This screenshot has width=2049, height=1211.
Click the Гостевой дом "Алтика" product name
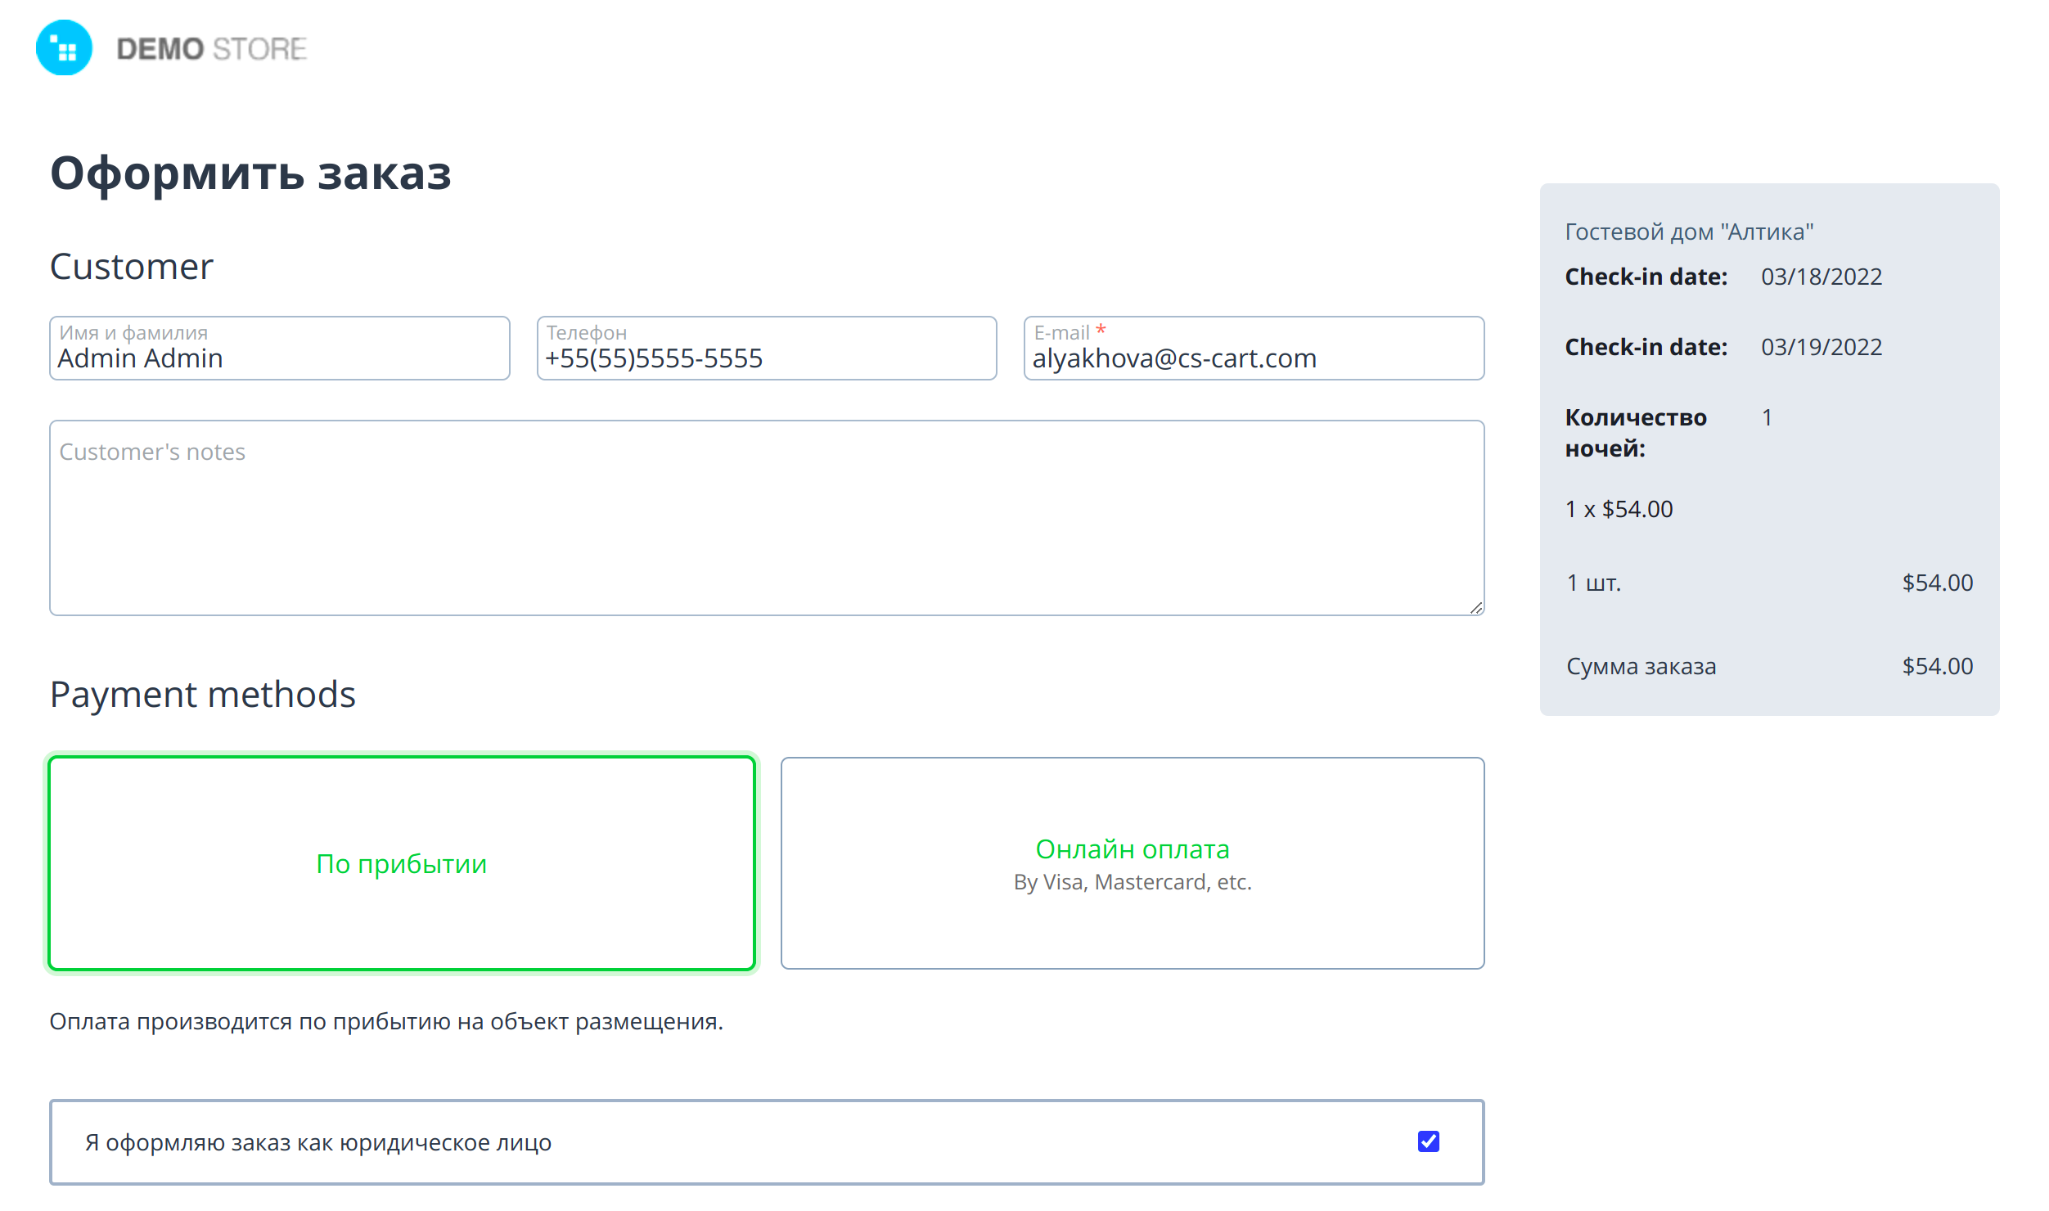[x=1688, y=232]
